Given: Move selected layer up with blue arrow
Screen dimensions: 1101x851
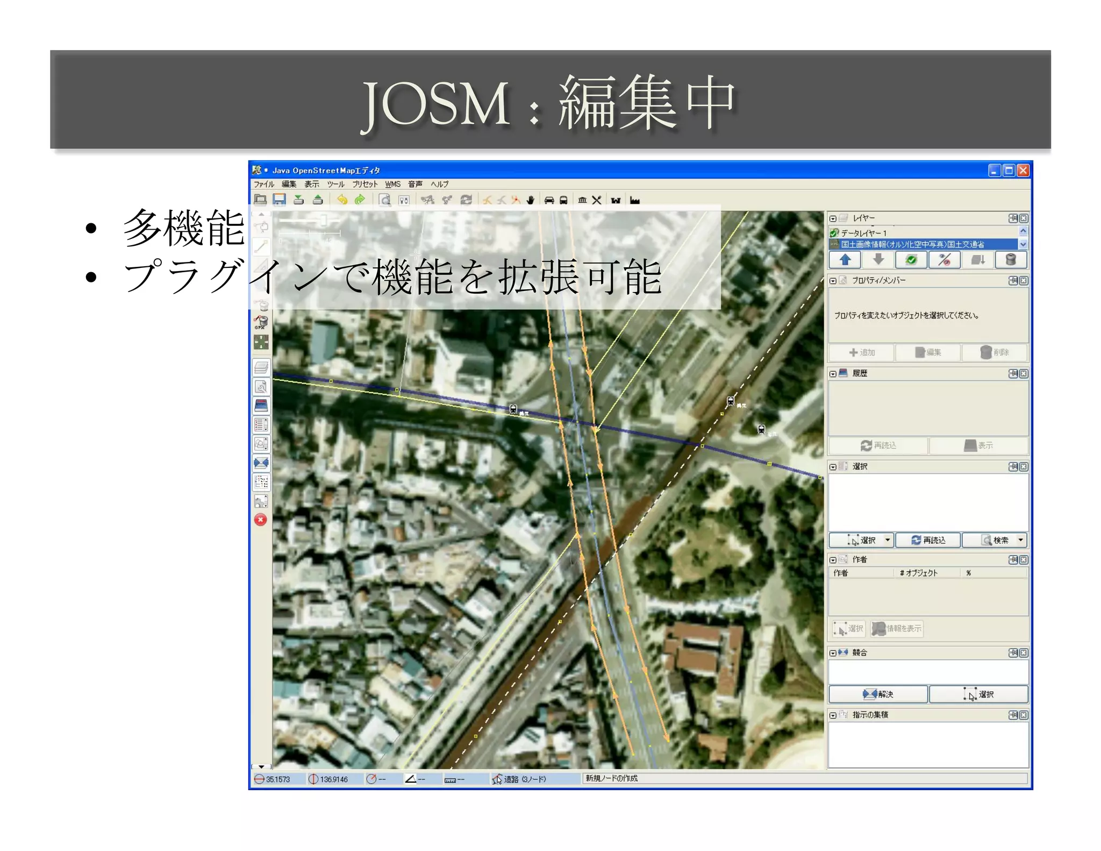Looking at the screenshot, I should click(x=845, y=260).
